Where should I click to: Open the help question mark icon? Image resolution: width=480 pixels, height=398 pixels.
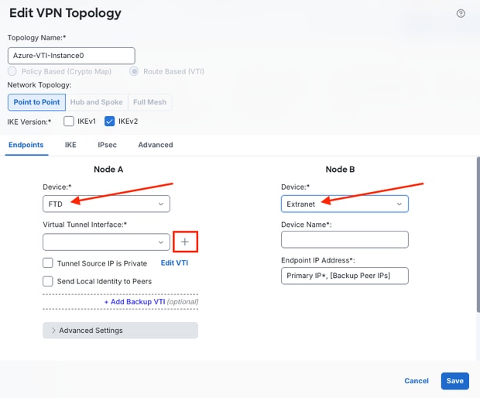461,13
